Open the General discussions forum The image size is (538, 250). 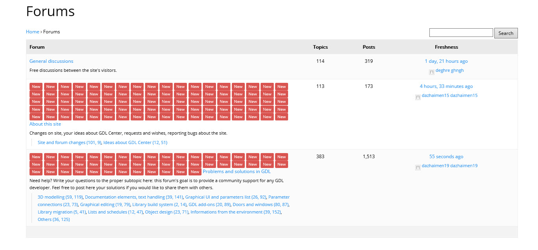[51, 61]
